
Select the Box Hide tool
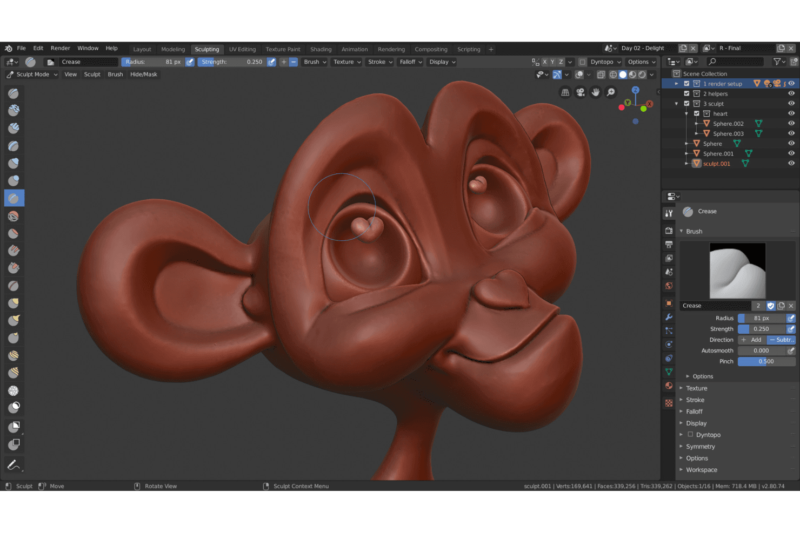[14, 444]
